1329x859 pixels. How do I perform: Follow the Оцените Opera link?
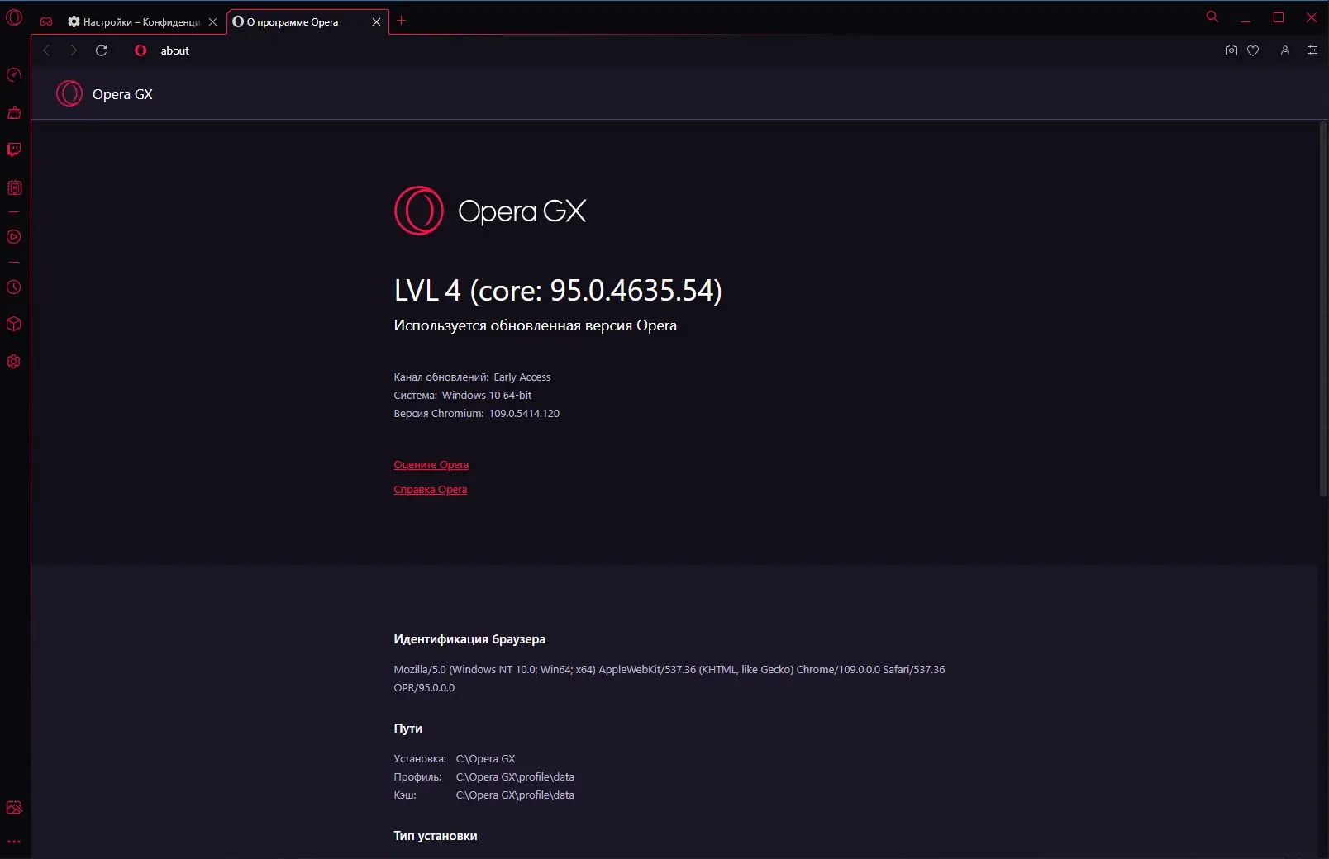(431, 465)
